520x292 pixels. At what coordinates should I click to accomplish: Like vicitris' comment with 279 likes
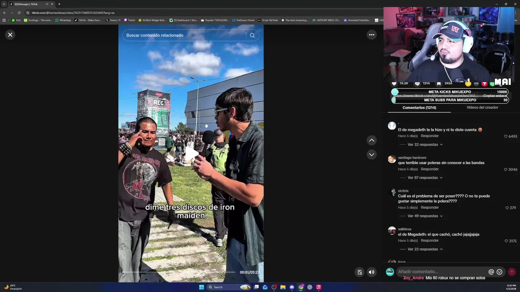pos(507,208)
